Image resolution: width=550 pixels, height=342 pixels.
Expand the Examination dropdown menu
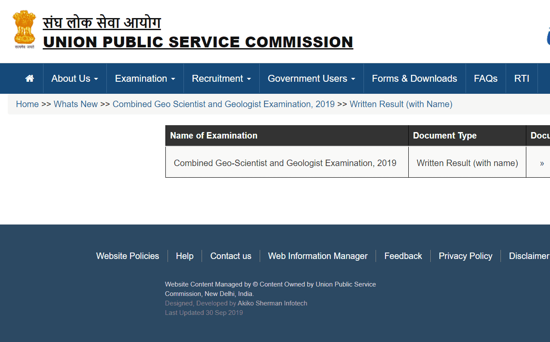[x=145, y=78]
